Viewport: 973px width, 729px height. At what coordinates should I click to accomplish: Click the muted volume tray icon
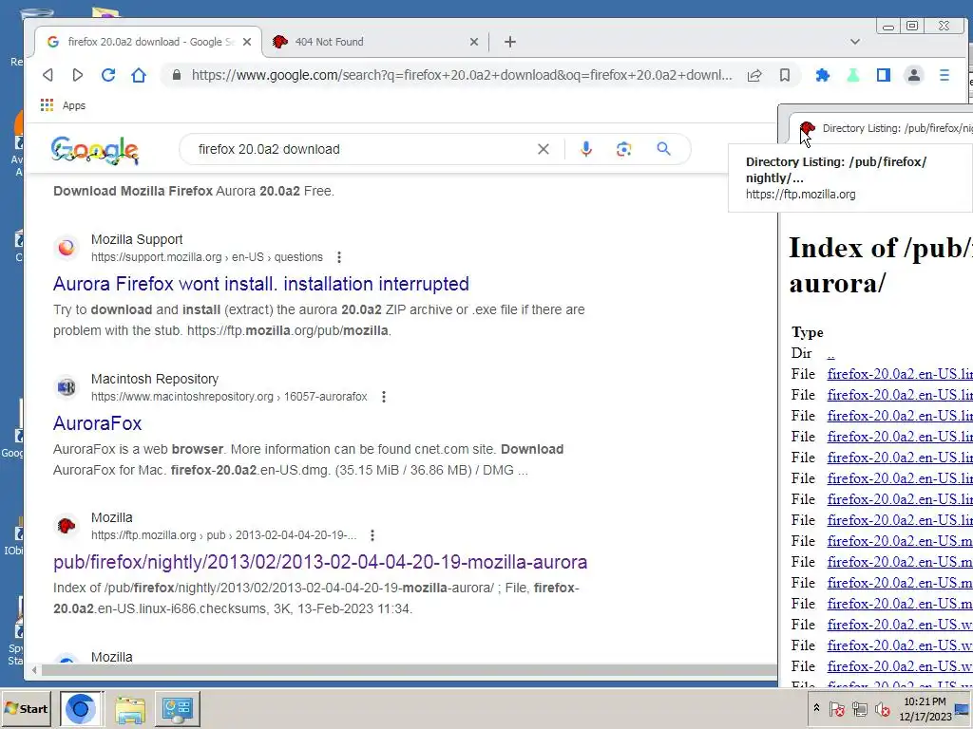point(881,708)
